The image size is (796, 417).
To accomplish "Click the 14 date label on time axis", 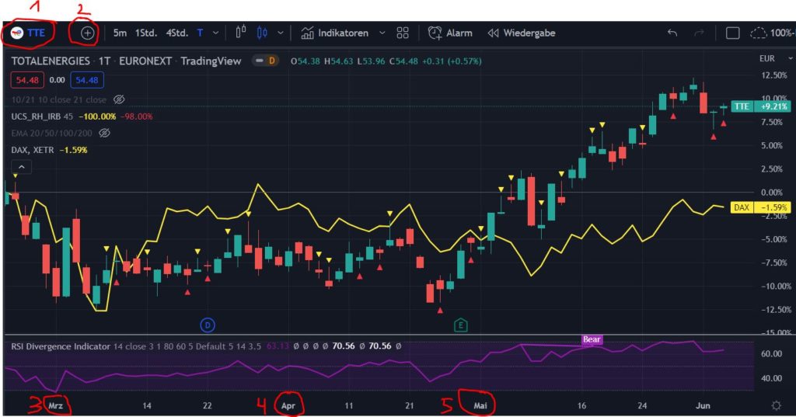I will 147,405.
